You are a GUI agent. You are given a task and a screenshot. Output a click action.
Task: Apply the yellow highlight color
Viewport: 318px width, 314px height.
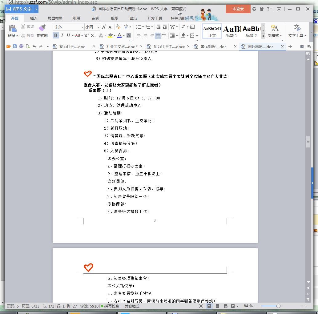pos(110,35)
